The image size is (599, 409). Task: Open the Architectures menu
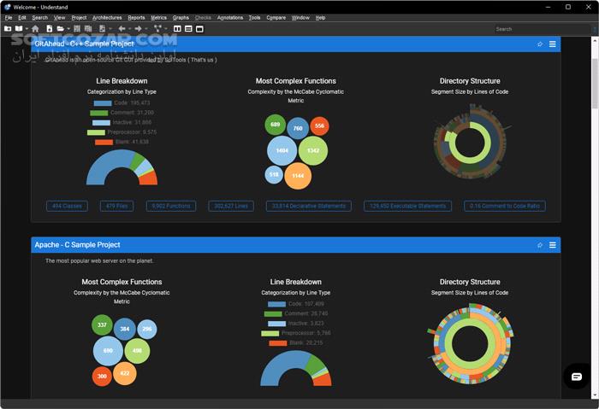click(107, 17)
